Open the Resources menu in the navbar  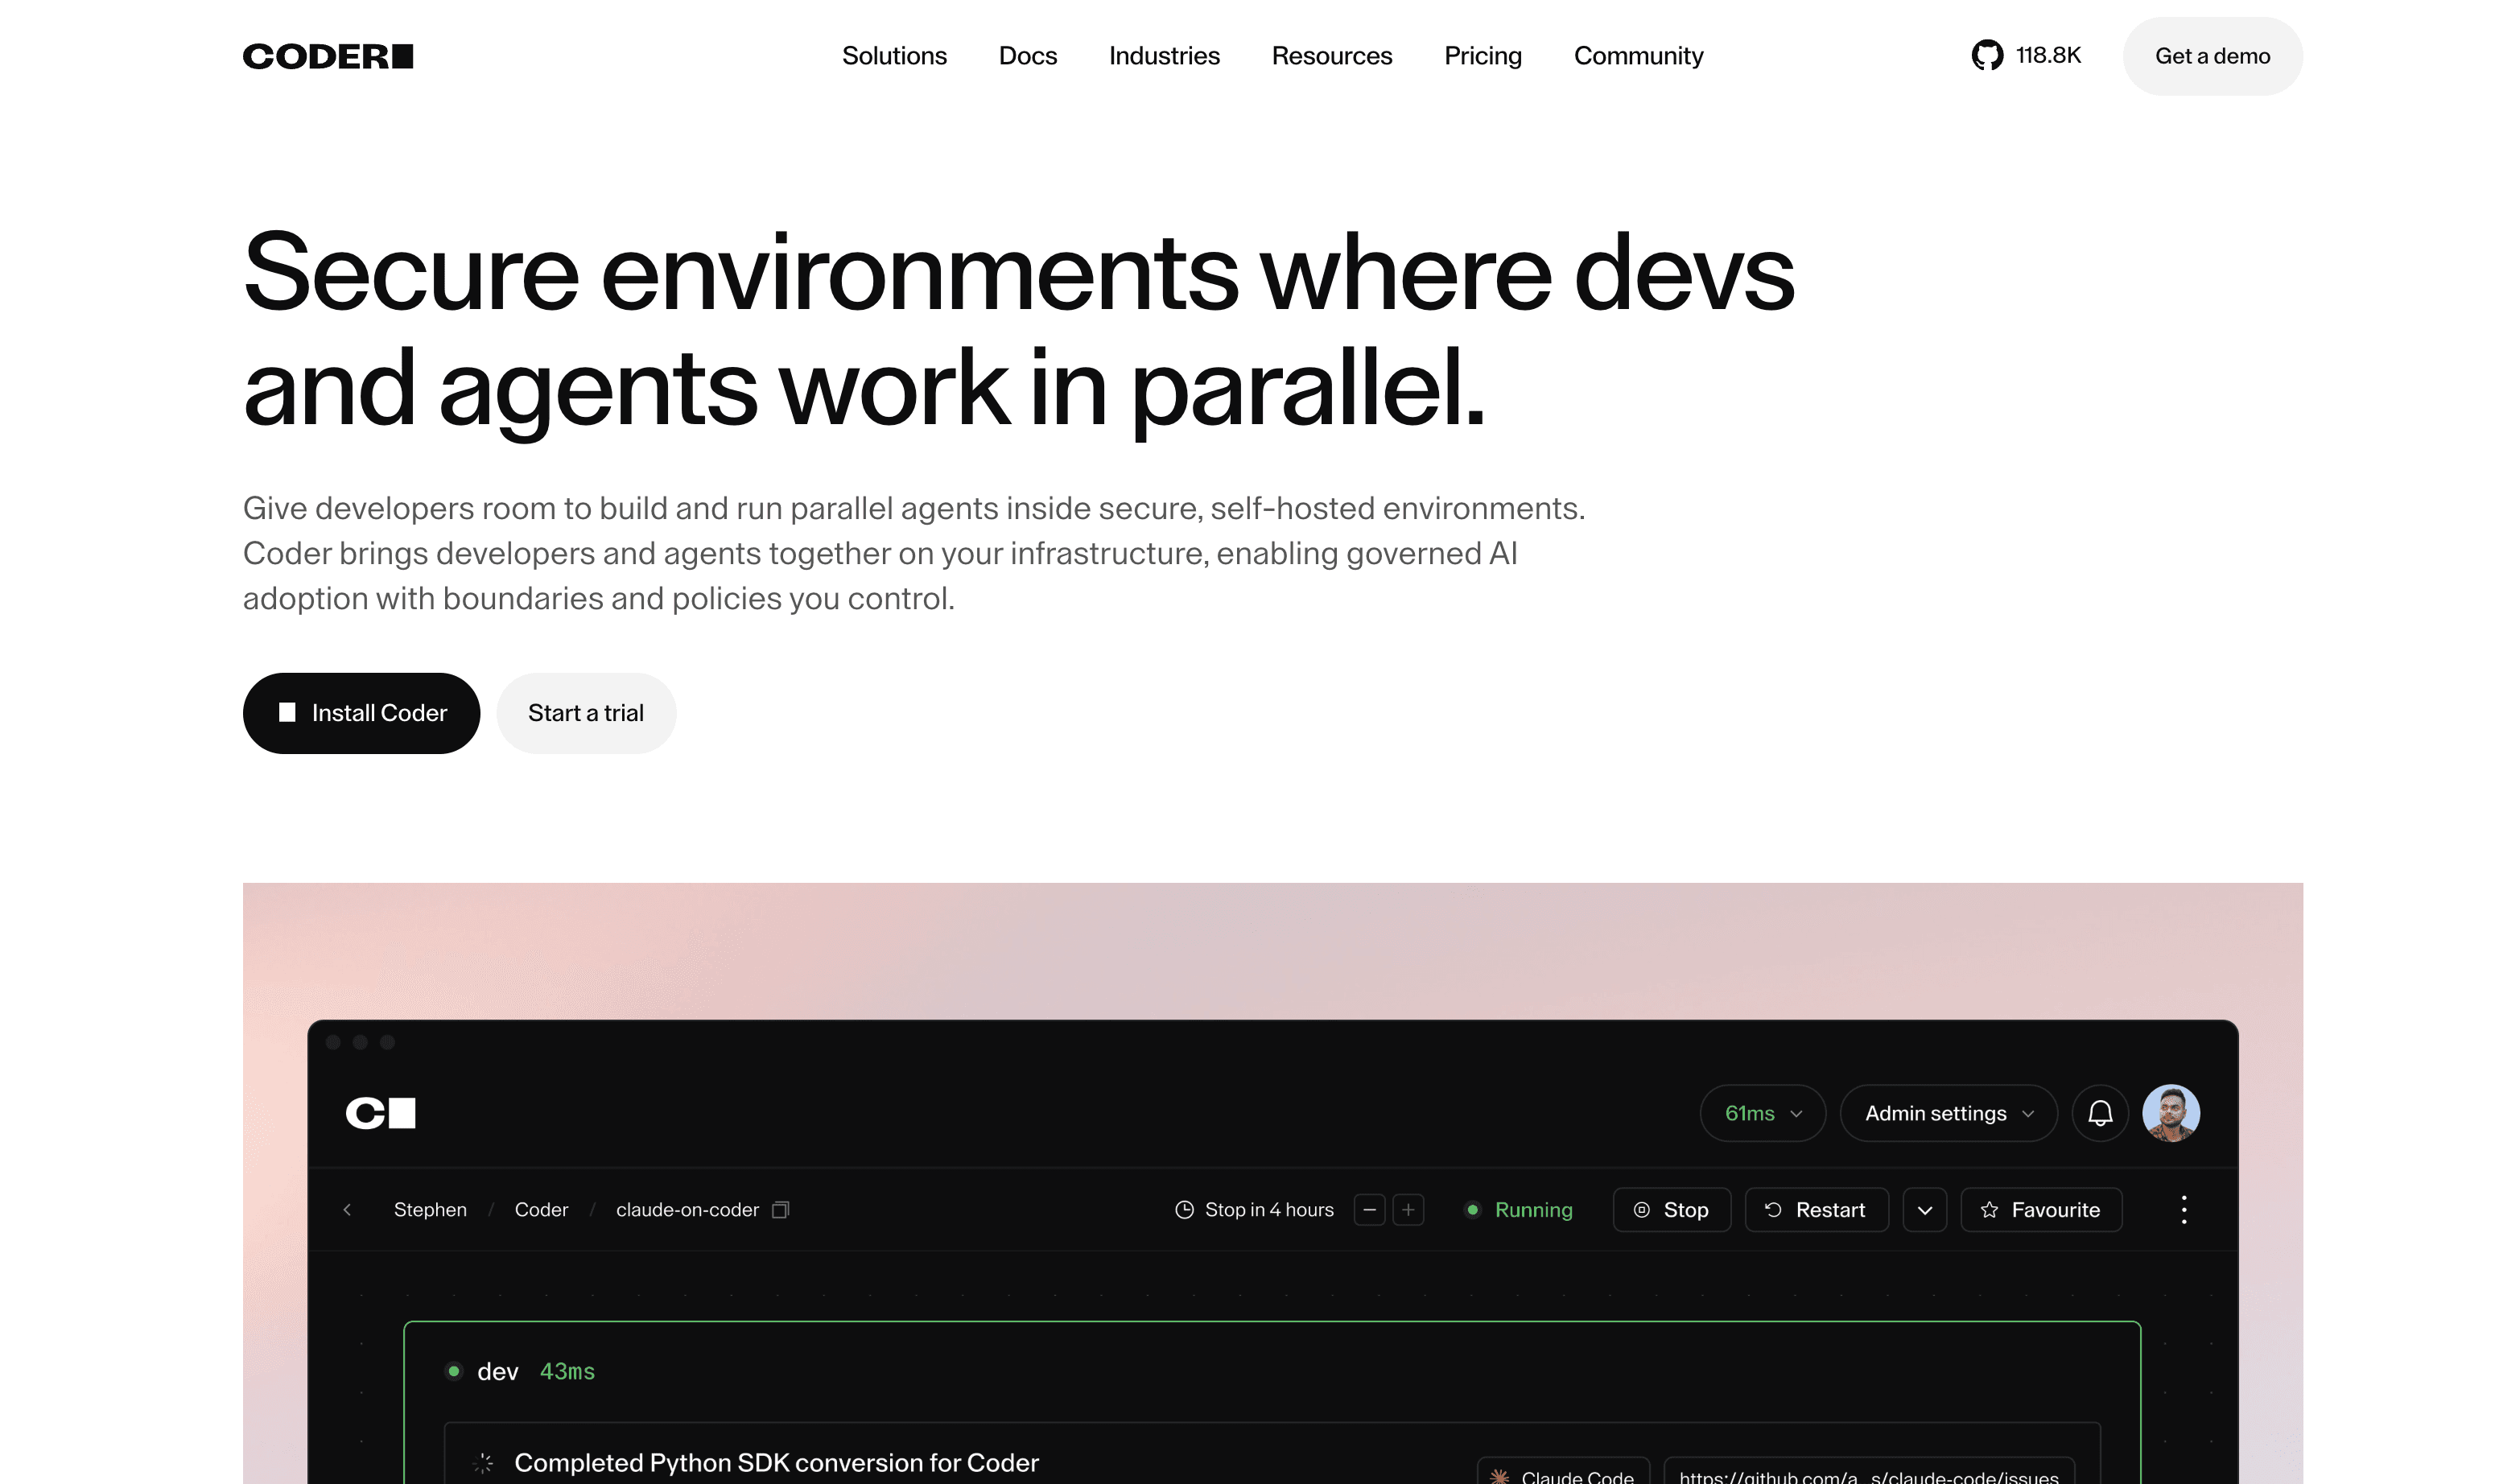pyautogui.click(x=1331, y=56)
